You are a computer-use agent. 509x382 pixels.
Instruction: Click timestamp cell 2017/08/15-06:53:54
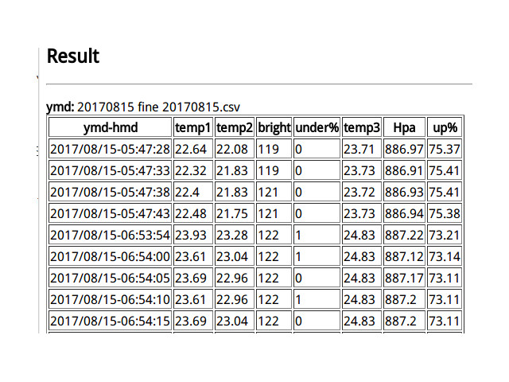(110, 235)
